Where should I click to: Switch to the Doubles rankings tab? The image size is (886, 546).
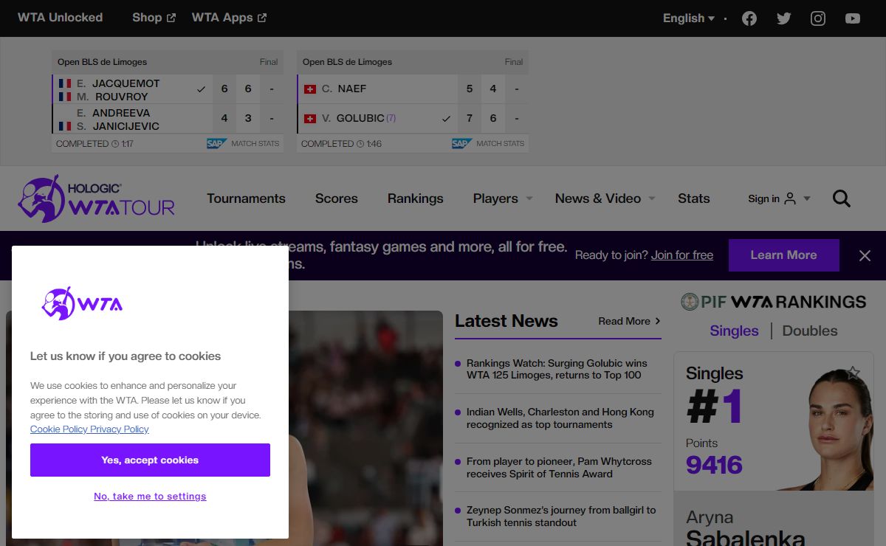(x=810, y=331)
